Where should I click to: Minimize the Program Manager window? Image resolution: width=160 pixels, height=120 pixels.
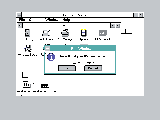pos(136,15)
